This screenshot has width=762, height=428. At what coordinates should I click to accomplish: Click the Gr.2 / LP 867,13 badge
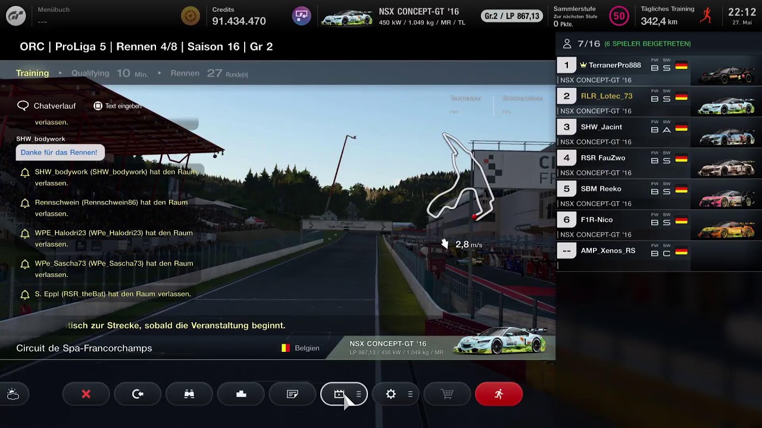512,16
